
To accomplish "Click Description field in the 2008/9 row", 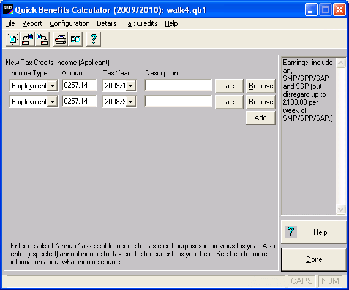I will pyautogui.click(x=178, y=101).
